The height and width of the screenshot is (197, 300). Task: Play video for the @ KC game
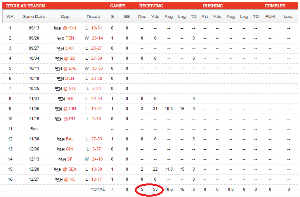pos(59,179)
